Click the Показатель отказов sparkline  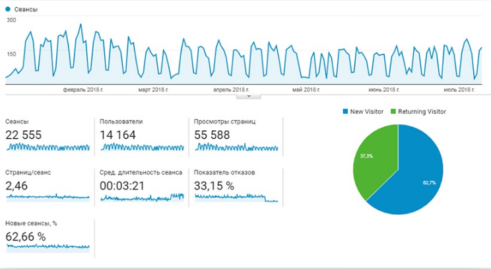pos(236,198)
